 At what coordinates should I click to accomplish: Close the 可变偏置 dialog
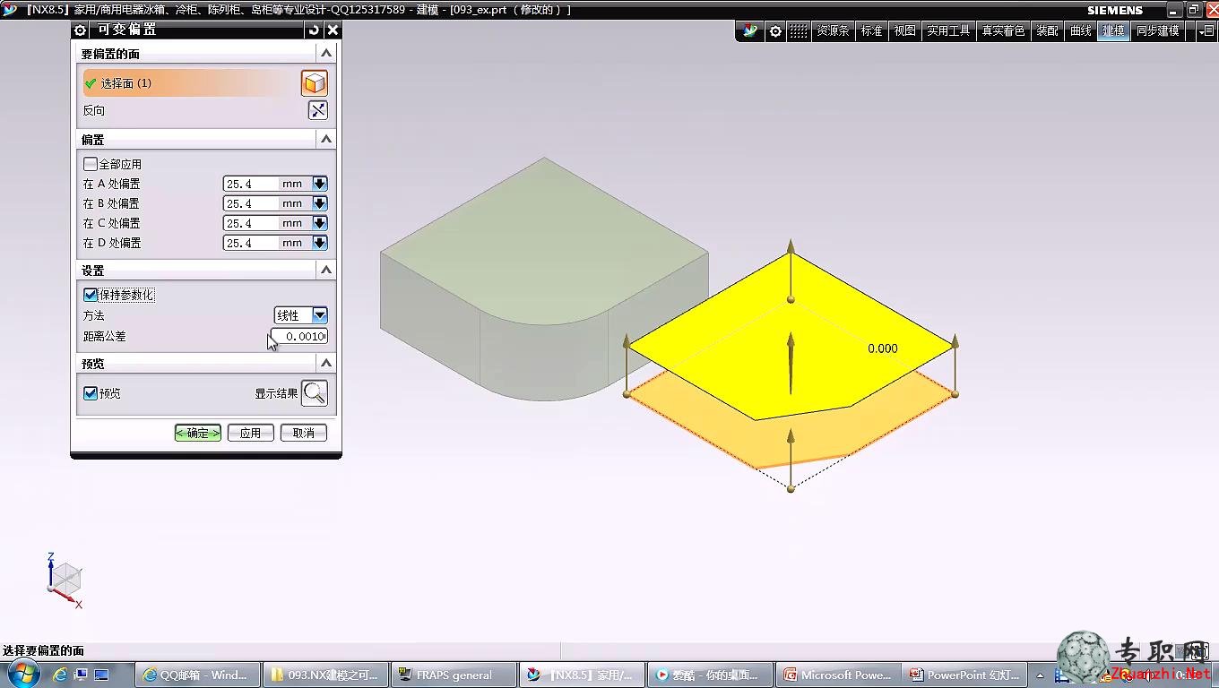(x=333, y=30)
